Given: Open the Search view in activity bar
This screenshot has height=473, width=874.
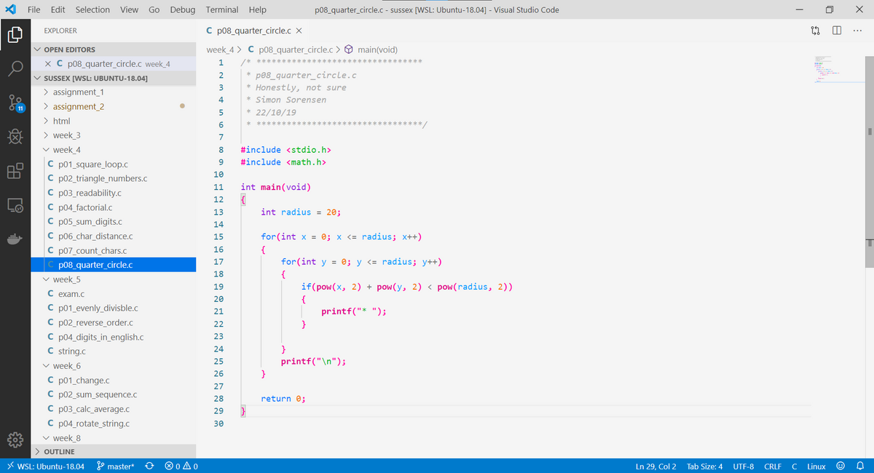Looking at the screenshot, I should click(16, 68).
